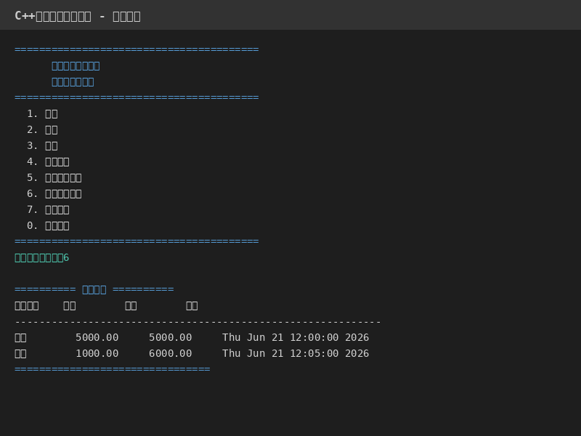581x436 pixels.
Task: Click menu option numbered 4.
Action: coord(48,161)
